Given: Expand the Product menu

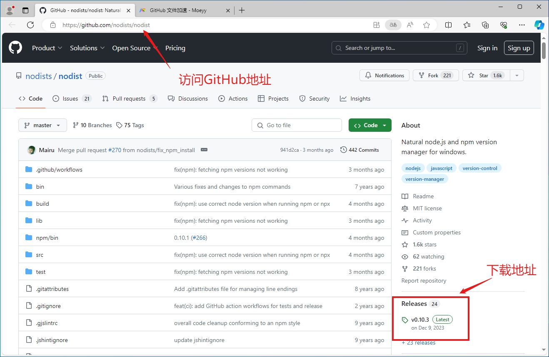Looking at the screenshot, I should pos(47,48).
